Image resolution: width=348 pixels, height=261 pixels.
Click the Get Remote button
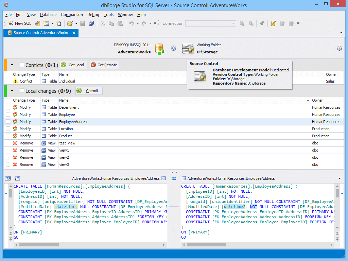click(104, 65)
